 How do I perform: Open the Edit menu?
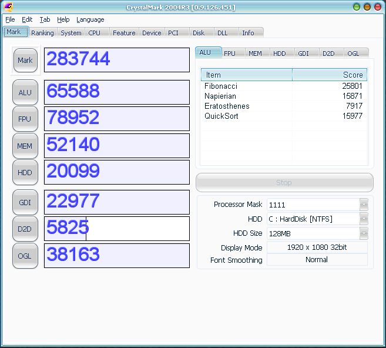[27, 19]
